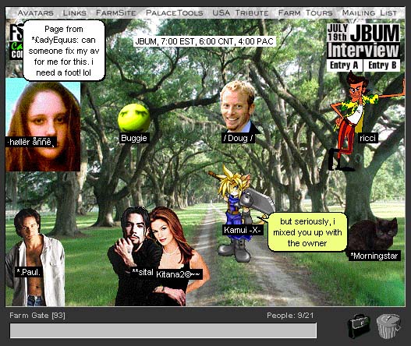Image resolution: width=411 pixels, height=346 pixels.
Task: Open the Links menu item
Action: pyautogui.click(x=75, y=12)
